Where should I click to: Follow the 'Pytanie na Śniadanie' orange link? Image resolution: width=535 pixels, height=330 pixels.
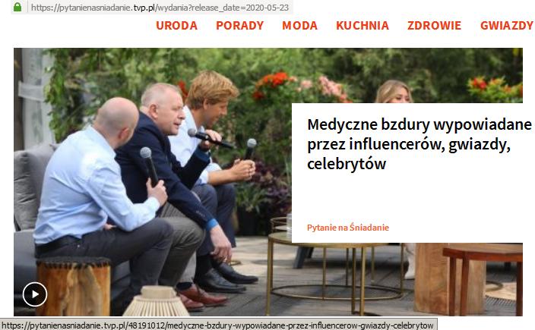tap(348, 228)
